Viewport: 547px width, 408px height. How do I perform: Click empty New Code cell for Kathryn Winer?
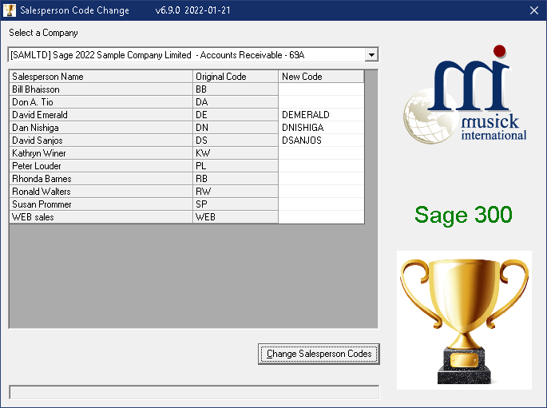(321, 153)
